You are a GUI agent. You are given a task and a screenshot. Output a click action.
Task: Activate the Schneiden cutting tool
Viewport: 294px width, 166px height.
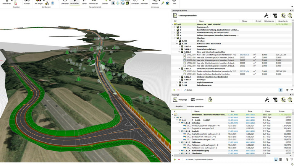tap(135, 2)
